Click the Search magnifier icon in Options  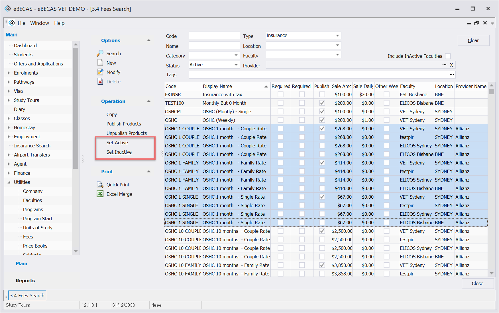tap(100, 53)
